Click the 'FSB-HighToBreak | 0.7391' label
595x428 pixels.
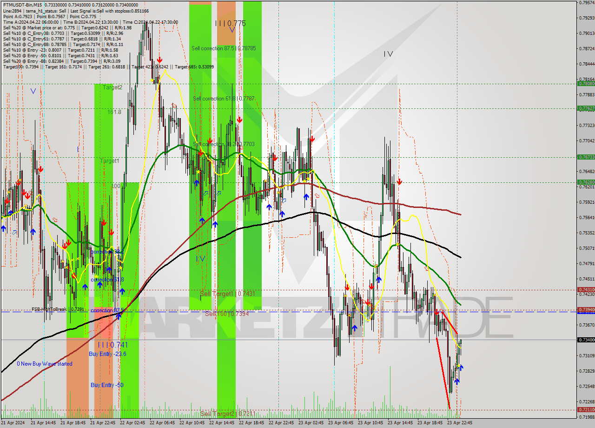[x=58, y=309]
